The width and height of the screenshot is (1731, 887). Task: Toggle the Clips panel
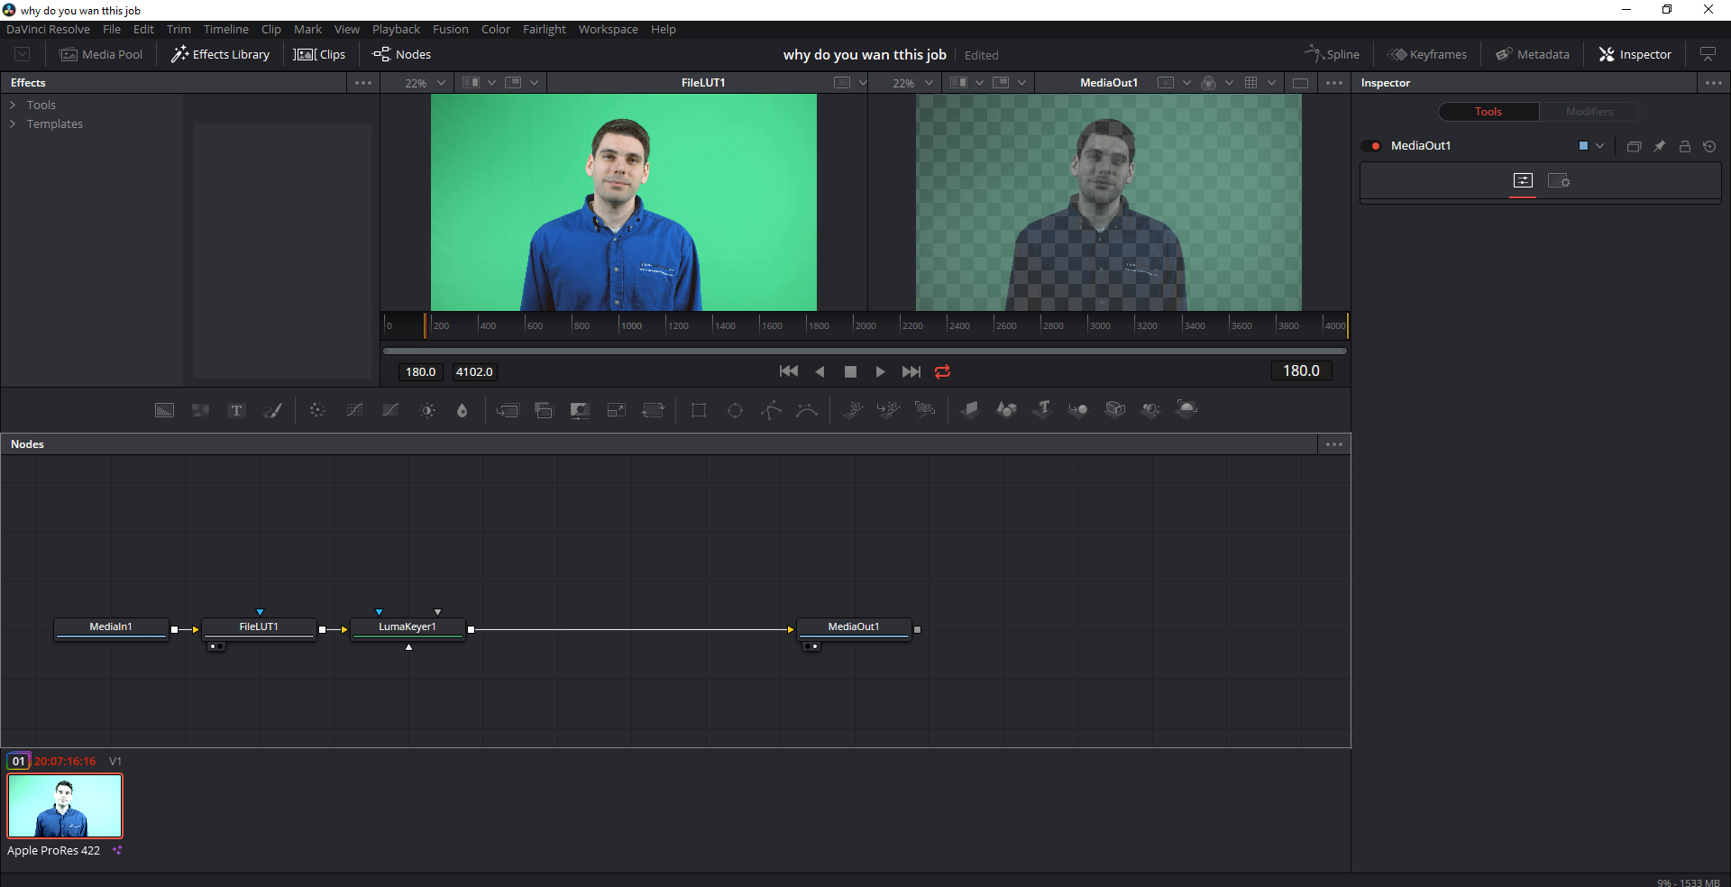pos(319,54)
